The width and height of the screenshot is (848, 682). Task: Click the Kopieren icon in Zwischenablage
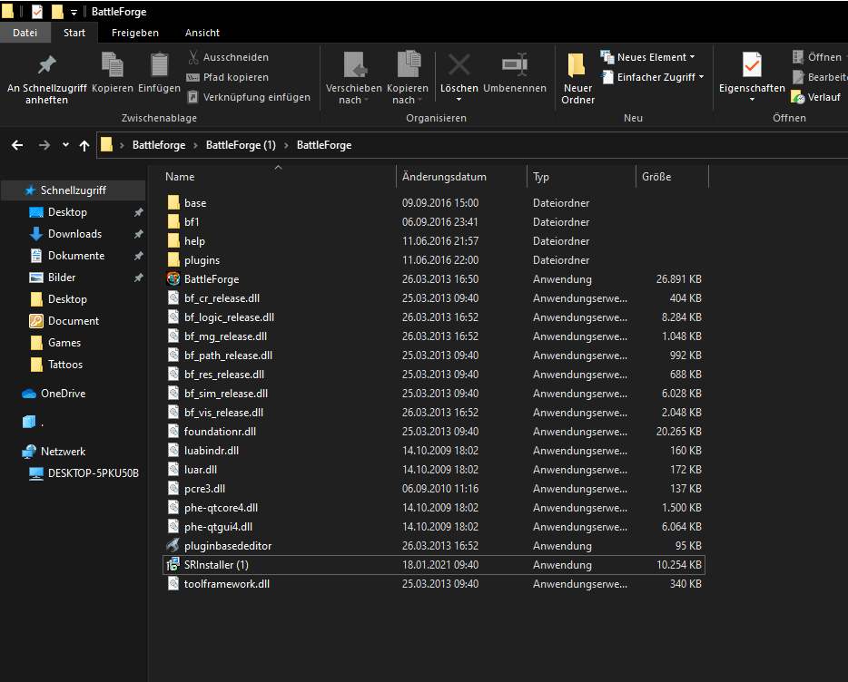coord(113,65)
